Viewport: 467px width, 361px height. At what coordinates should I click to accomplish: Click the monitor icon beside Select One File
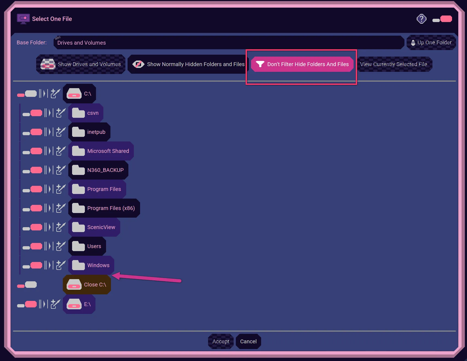[x=23, y=19]
